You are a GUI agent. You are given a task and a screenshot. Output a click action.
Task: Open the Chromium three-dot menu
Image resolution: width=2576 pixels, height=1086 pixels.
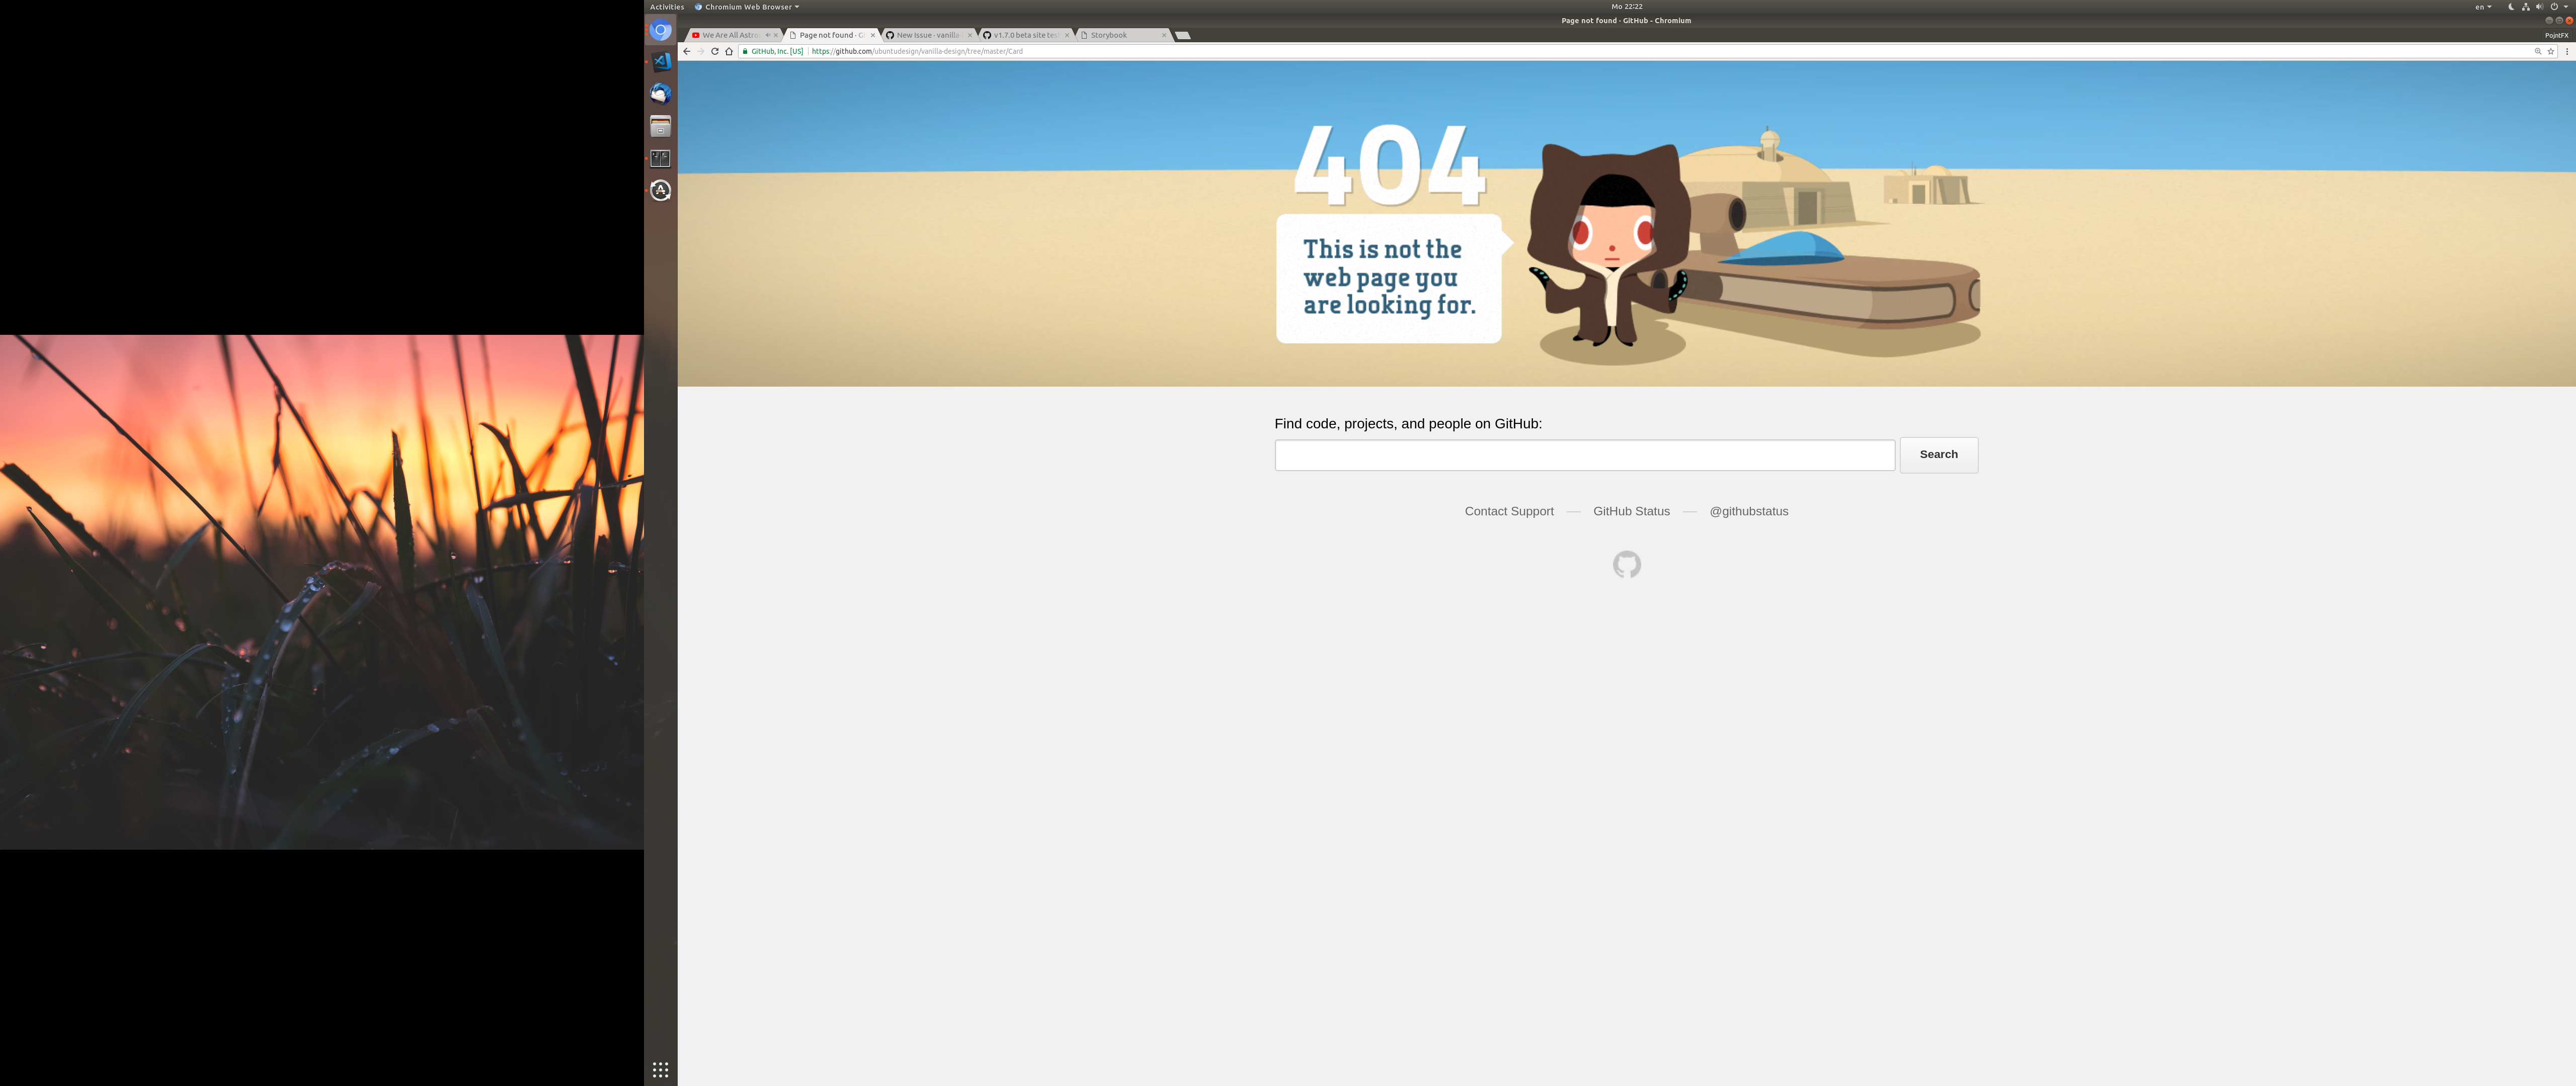2567,51
